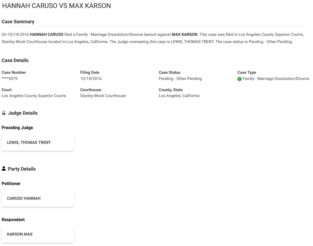This screenshot has height=246, width=313.
Task: Click the green info icon beside Case Type
Action: [239, 79]
